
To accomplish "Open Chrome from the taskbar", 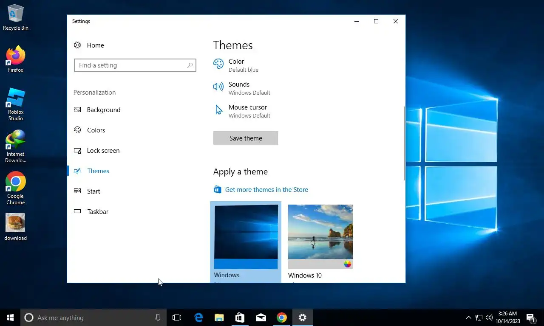I will [281, 318].
